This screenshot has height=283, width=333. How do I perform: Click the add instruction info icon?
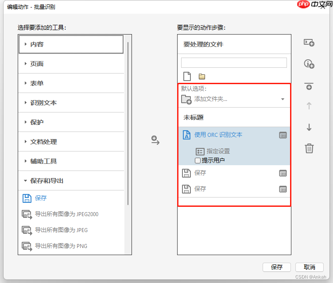[x=309, y=64]
